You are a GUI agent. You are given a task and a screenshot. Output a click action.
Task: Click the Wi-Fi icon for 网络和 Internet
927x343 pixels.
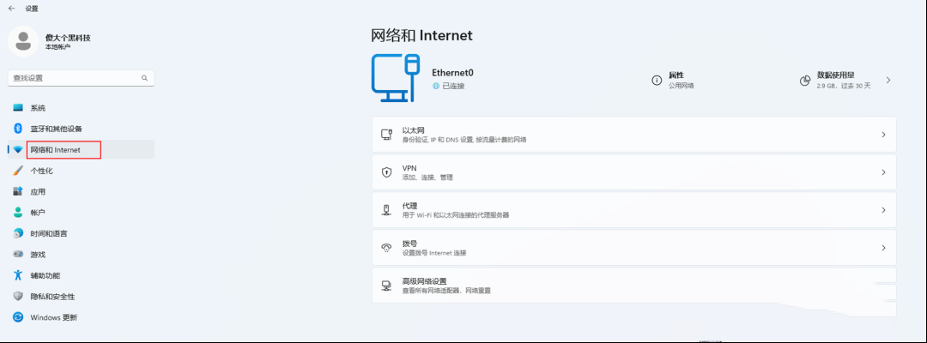[x=18, y=150]
